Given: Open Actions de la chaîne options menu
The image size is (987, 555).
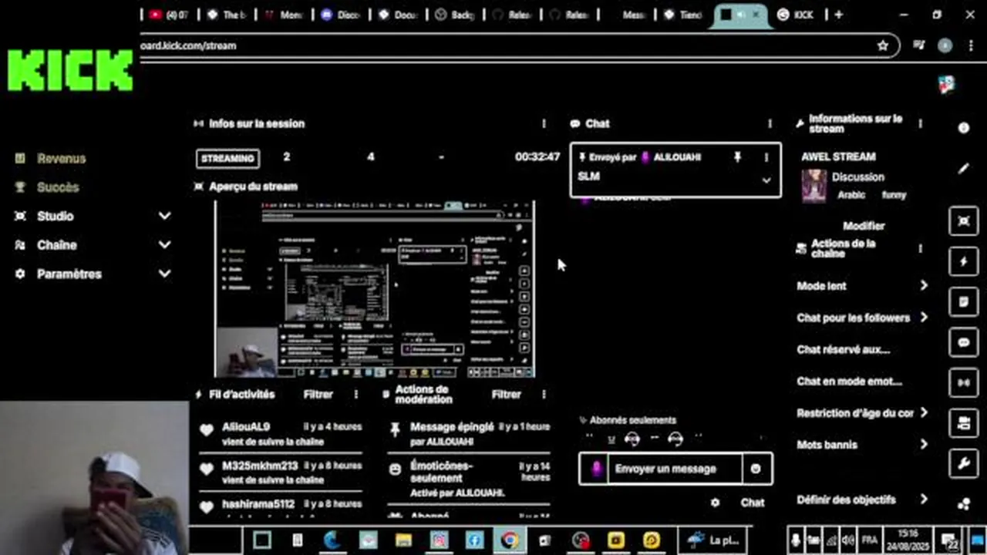Looking at the screenshot, I should pos(920,249).
